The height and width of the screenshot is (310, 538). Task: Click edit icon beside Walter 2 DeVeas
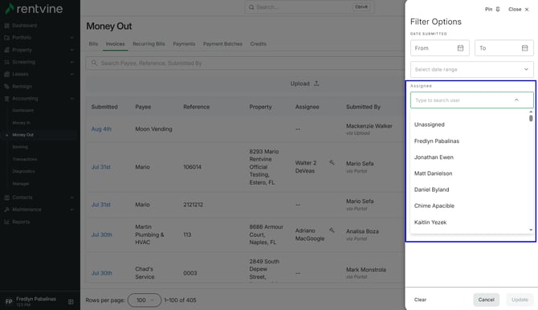tap(332, 162)
